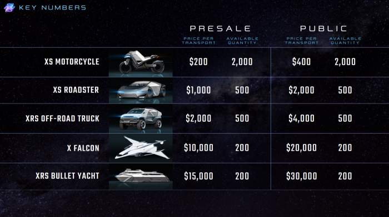Viewport: 389px width, 217px height.
Task: Select the Public column heading
Action: (323, 28)
